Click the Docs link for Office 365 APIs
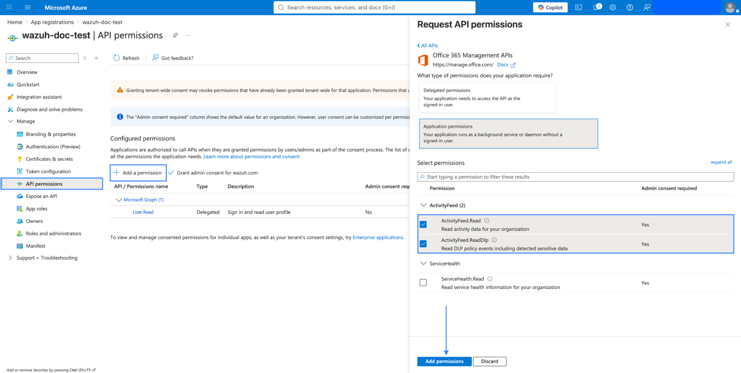The width and height of the screenshot is (741, 373). (x=502, y=65)
